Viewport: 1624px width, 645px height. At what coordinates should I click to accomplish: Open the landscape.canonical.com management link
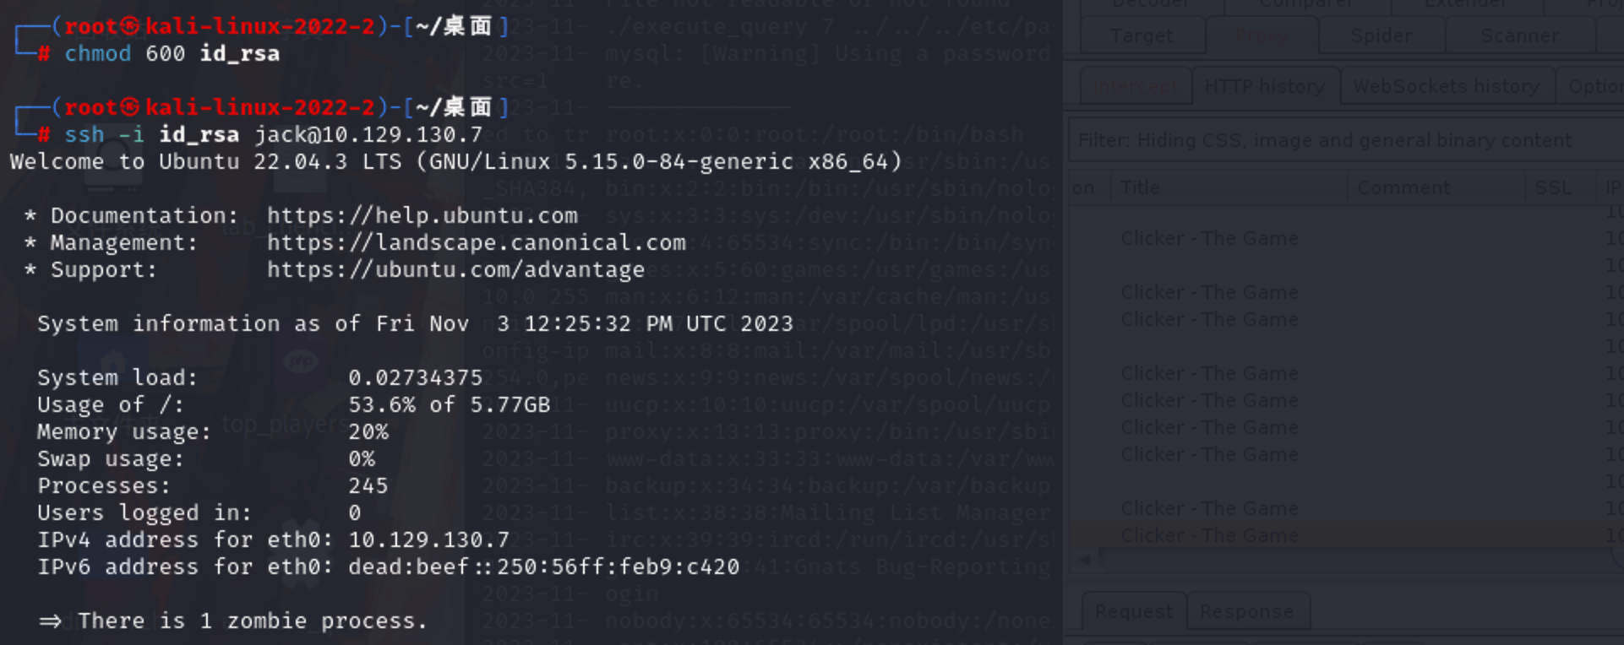pyautogui.click(x=476, y=243)
